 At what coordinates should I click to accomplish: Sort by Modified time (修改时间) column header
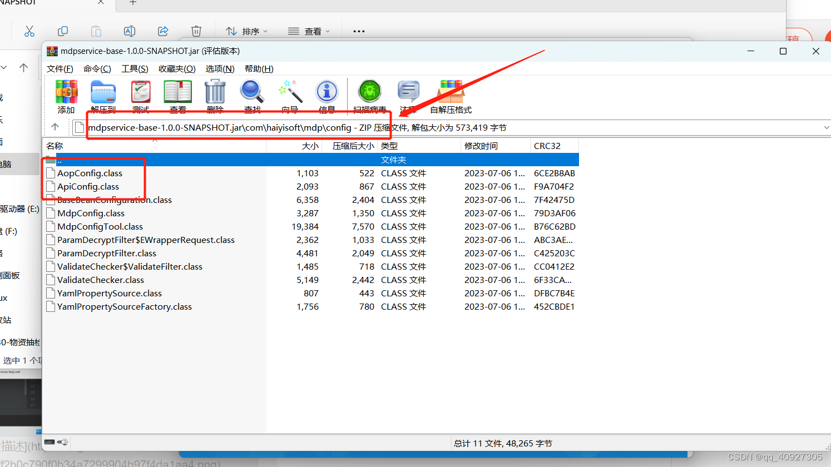496,146
